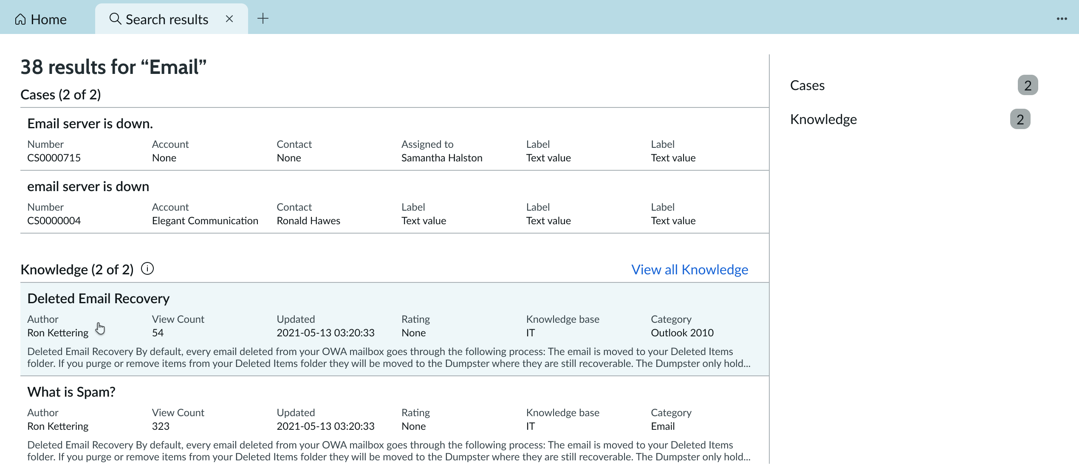
Task: Click 'Email' category of What is Spam?
Action: (x=663, y=426)
